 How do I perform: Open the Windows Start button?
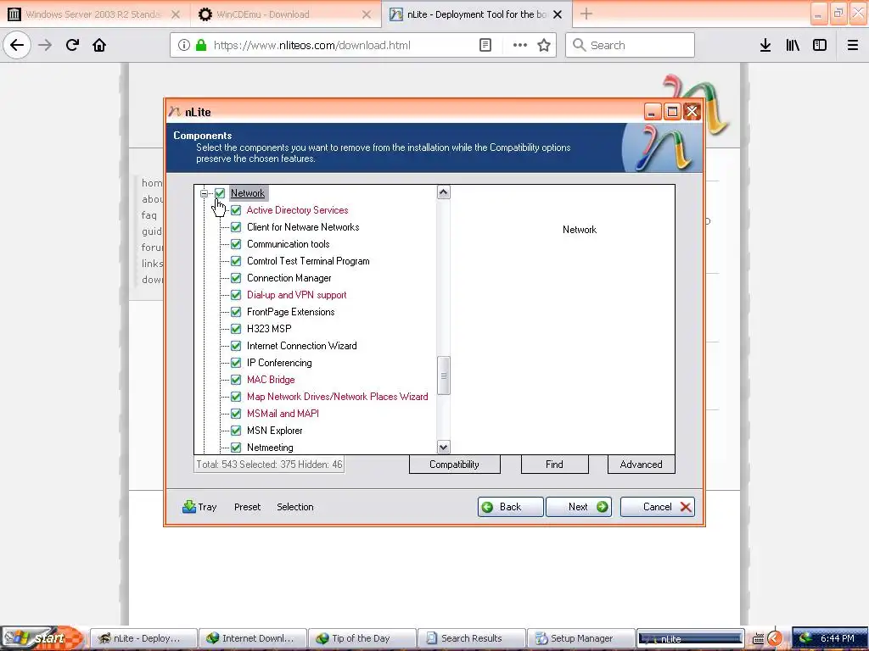point(43,638)
